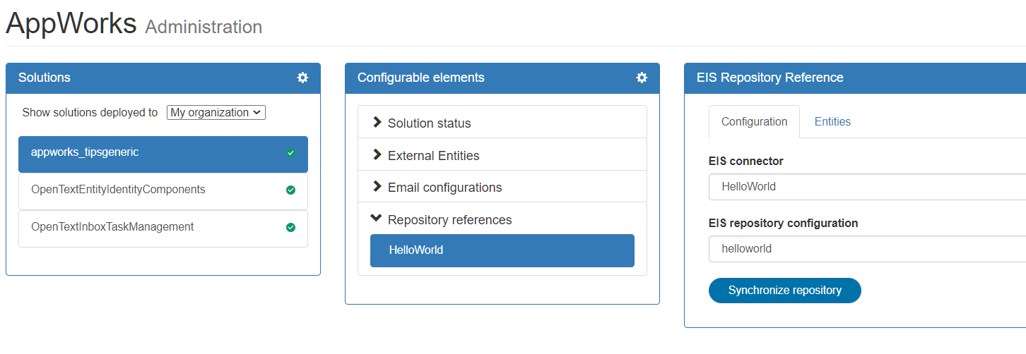Open the My organization dropdown

coord(216,112)
